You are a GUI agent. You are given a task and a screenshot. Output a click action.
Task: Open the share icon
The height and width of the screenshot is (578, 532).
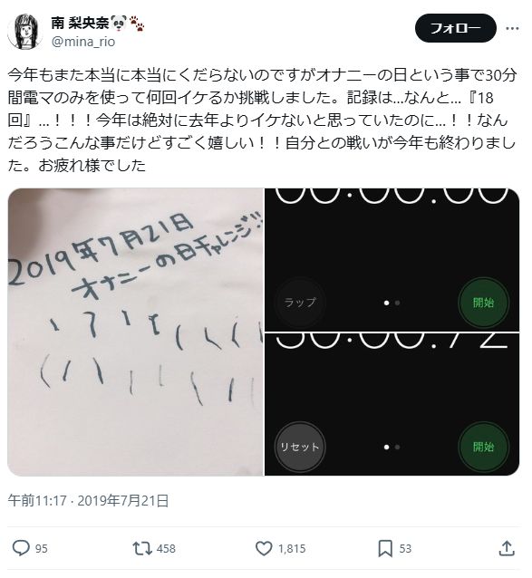click(507, 548)
